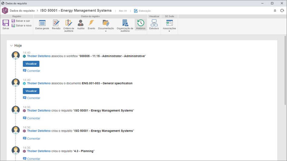Choose Salvar e novo
The height and width of the screenshot is (161, 287).
coord(21,26)
